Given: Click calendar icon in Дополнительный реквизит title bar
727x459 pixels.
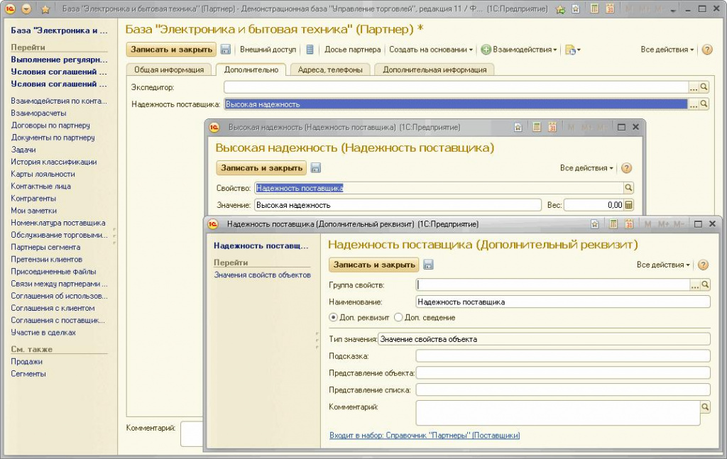Looking at the screenshot, I should (x=629, y=224).
